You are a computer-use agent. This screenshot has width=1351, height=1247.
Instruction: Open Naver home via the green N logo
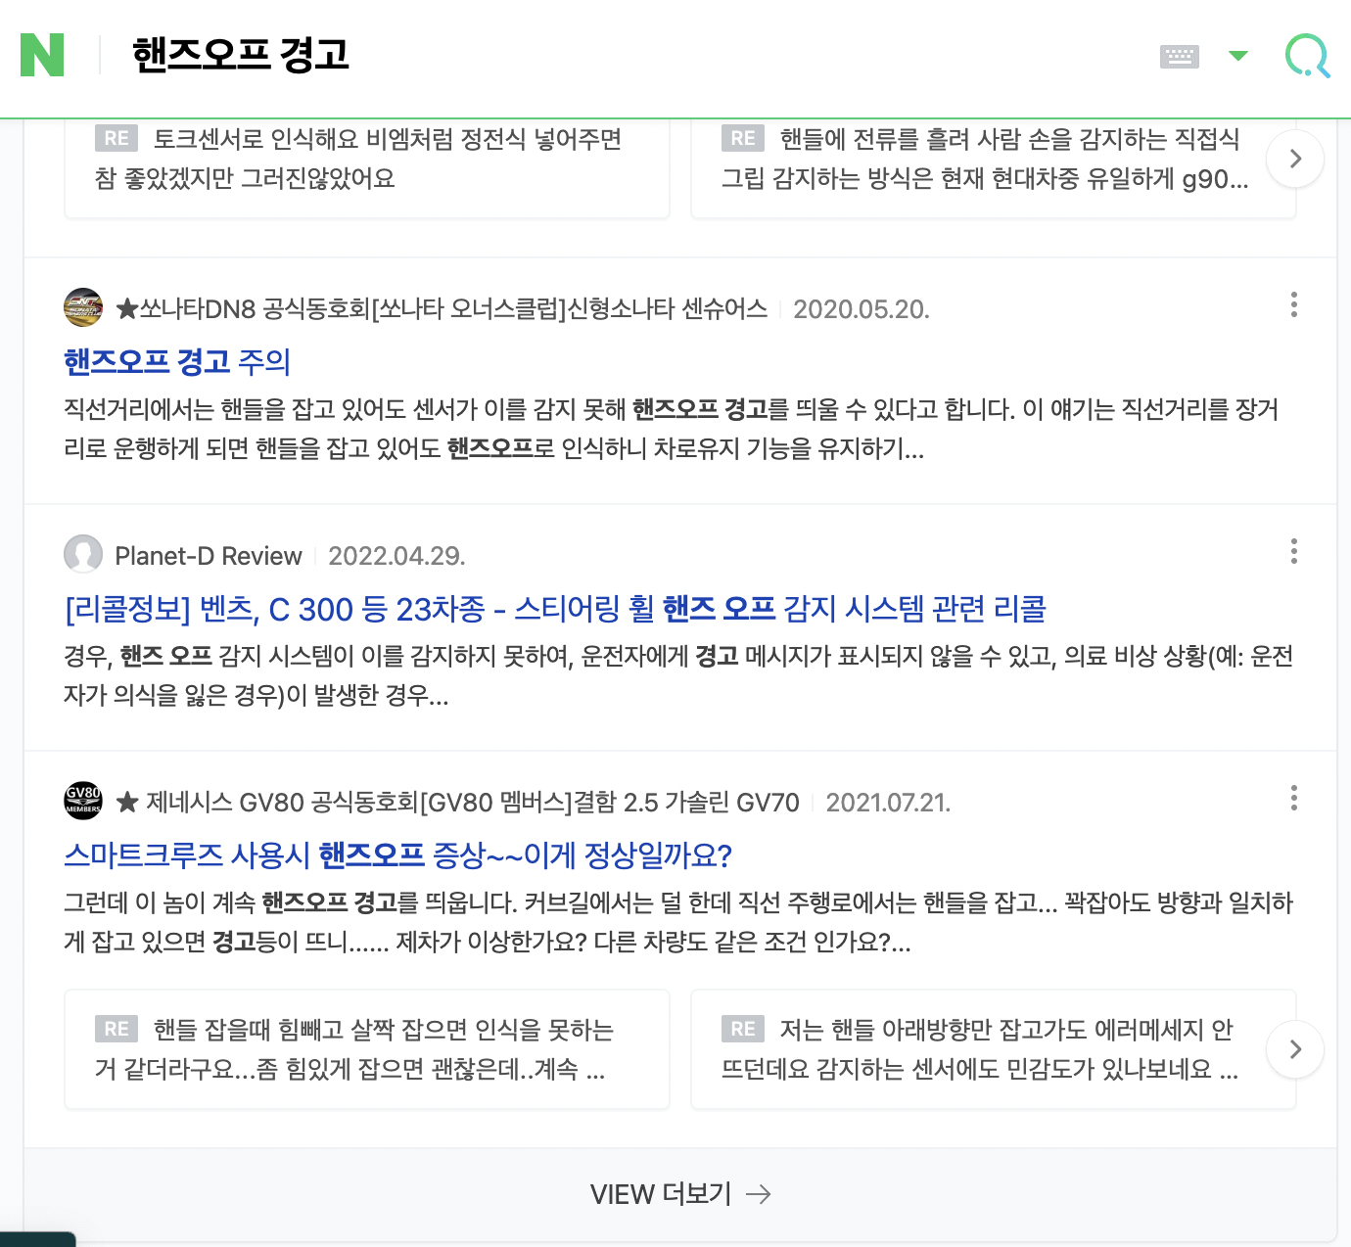click(x=42, y=55)
